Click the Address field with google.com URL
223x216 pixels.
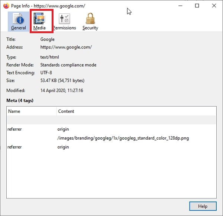click(66, 47)
